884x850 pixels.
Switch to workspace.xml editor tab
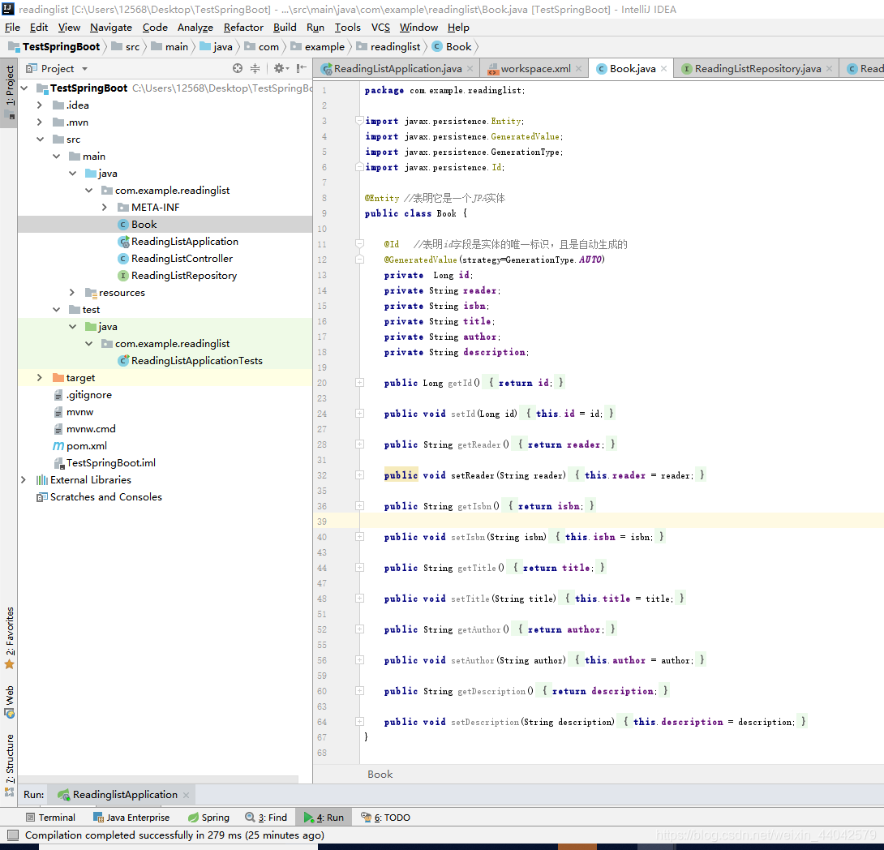(x=535, y=69)
